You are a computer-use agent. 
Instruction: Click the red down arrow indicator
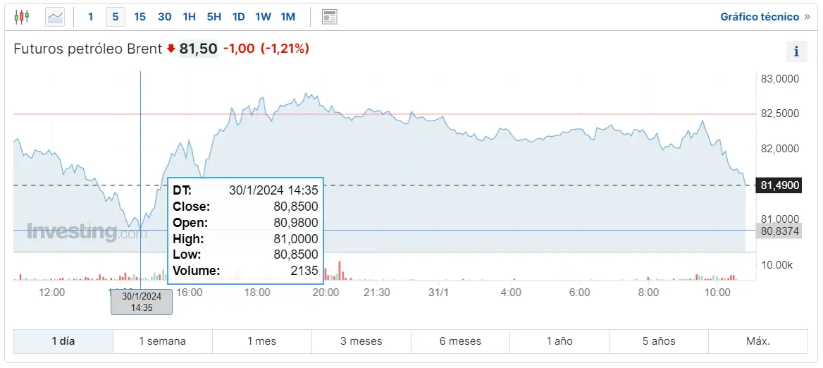171,49
